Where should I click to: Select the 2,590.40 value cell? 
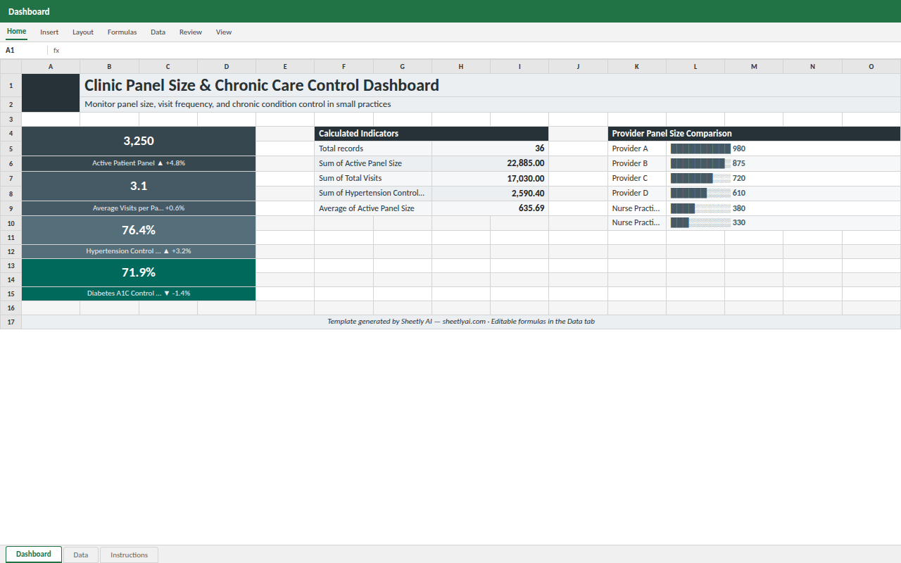(x=490, y=194)
